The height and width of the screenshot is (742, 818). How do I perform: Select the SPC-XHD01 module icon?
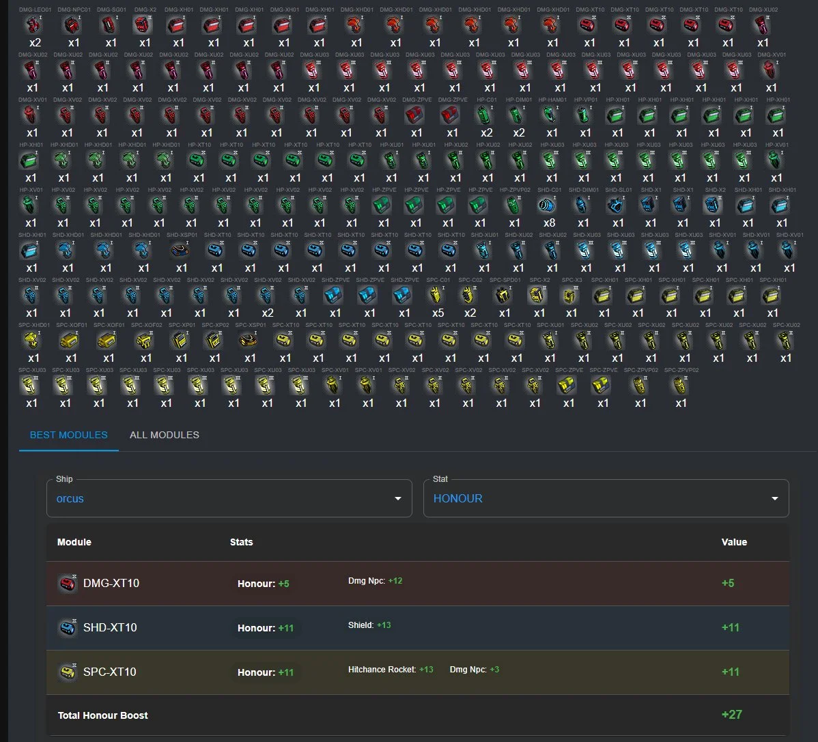point(33,340)
